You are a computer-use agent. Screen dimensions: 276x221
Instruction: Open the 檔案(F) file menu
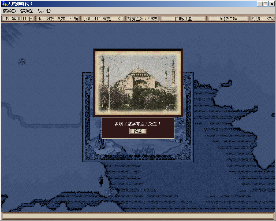9,11
